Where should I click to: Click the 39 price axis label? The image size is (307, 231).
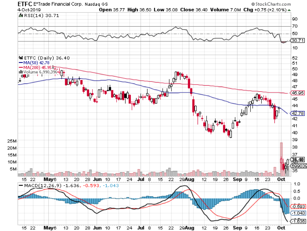pos(295,140)
